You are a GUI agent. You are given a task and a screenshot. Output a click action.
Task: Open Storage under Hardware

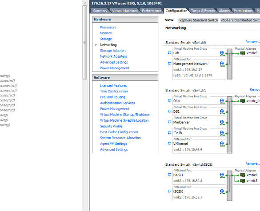tap(106, 39)
